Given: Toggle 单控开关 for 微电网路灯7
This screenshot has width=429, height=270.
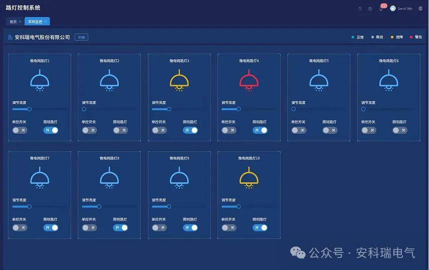Looking at the screenshot, I should tap(20, 227).
